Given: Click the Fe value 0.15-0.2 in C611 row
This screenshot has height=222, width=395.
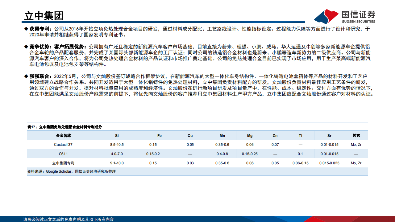Looking at the screenshot, I should 153,154.
